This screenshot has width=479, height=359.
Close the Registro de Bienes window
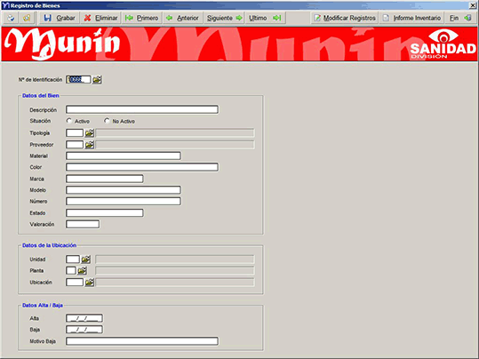pyautogui.click(x=473, y=5)
